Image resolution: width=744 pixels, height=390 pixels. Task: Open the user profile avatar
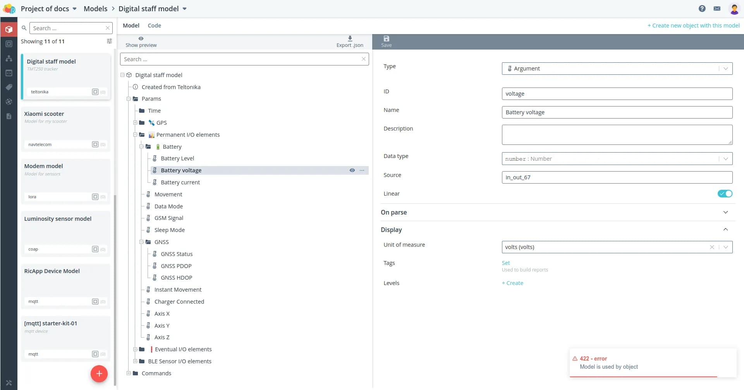[734, 9]
